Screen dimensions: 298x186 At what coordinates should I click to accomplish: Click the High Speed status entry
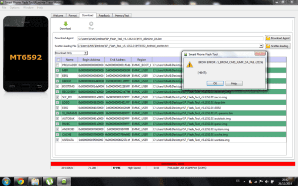tap(134, 168)
